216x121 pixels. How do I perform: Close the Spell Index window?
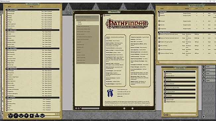coord(197,67)
